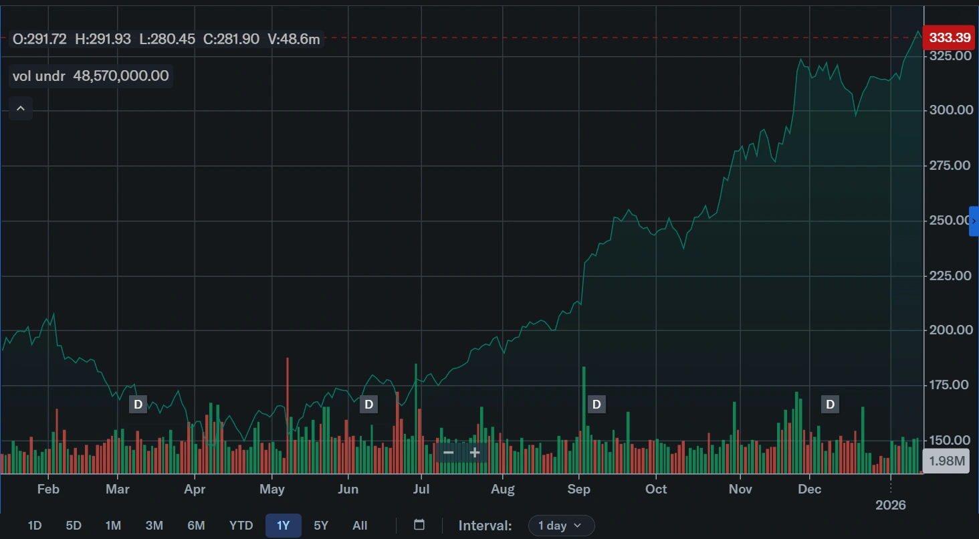
Task: Select the 1D time range
Action: point(35,526)
